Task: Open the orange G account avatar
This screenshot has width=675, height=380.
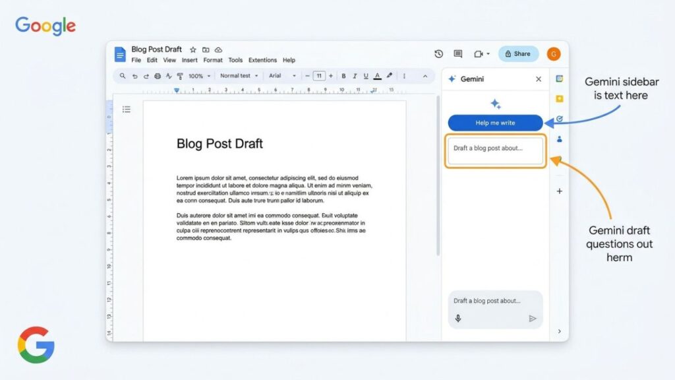Action: (554, 54)
